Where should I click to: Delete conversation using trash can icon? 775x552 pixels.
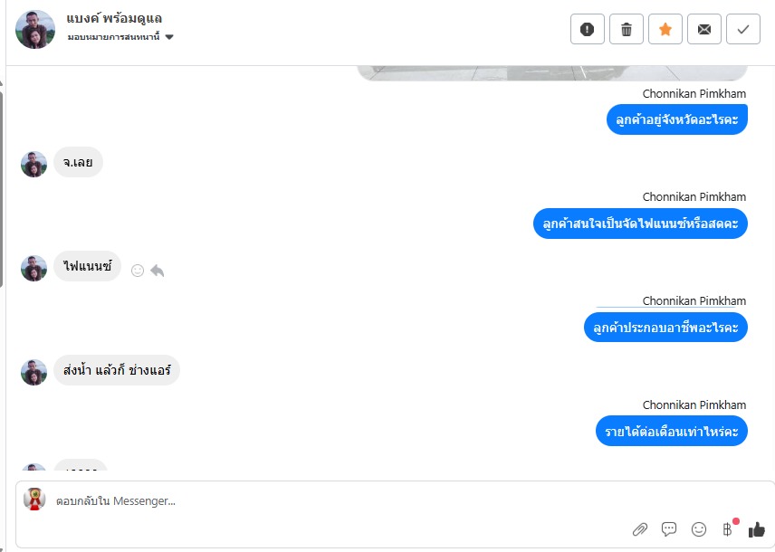(627, 30)
